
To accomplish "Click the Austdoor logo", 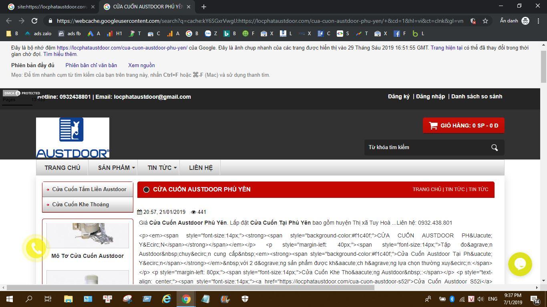I will pyautogui.click(x=72, y=138).
